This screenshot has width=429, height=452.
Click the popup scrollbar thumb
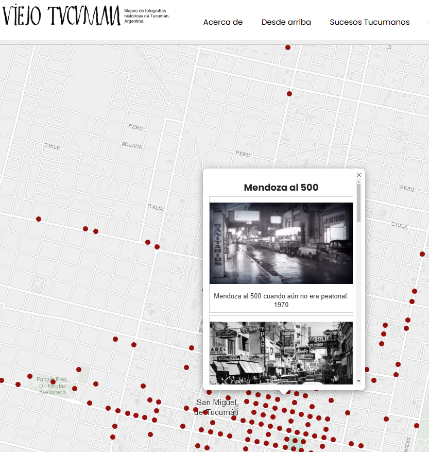(358, 203)
